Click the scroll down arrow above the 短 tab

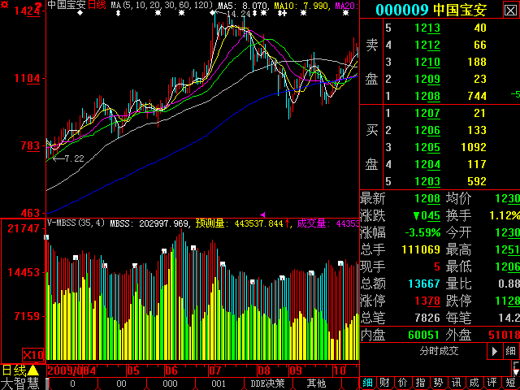pyautogui.click(x=517, y=372)
